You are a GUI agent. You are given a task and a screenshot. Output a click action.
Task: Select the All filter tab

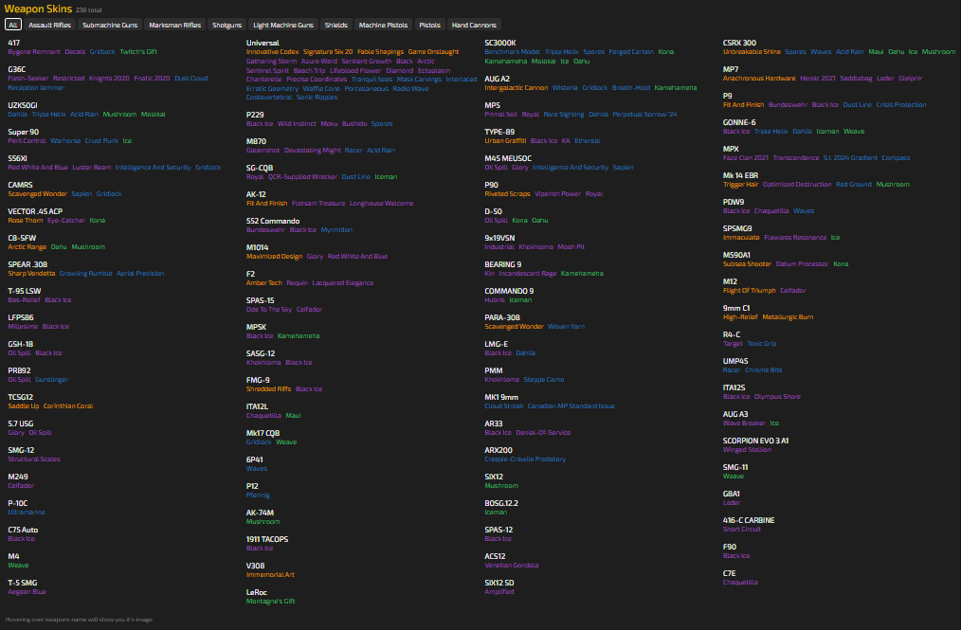click(x=13, y=25)
